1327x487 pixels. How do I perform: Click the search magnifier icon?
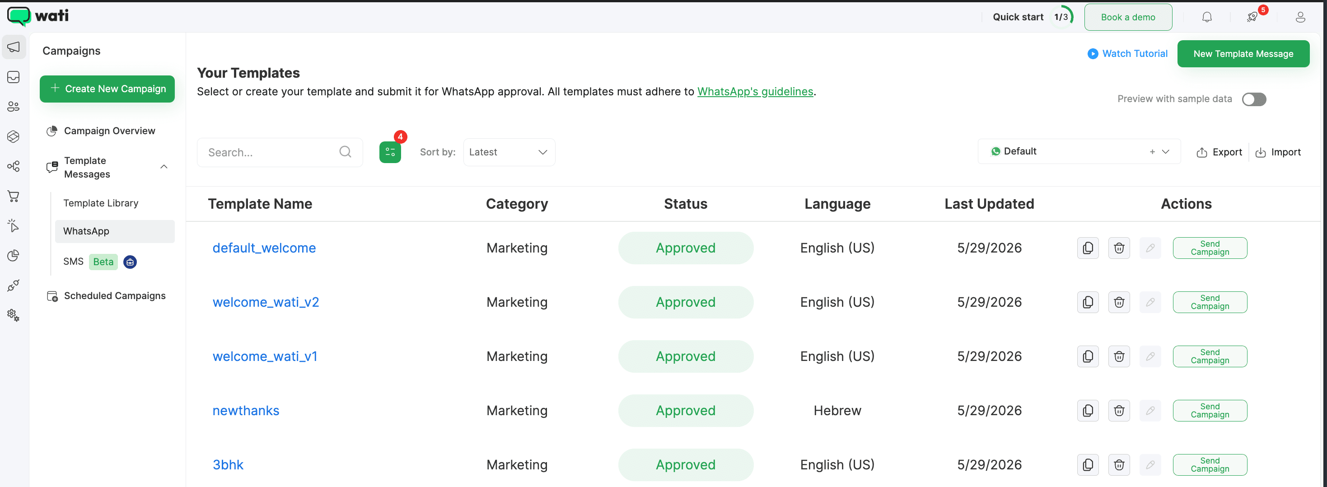pos(345,151)
